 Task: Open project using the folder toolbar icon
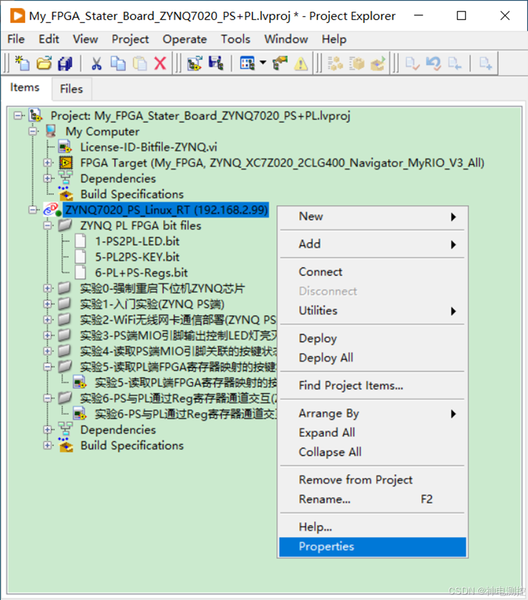coord(44,63)
